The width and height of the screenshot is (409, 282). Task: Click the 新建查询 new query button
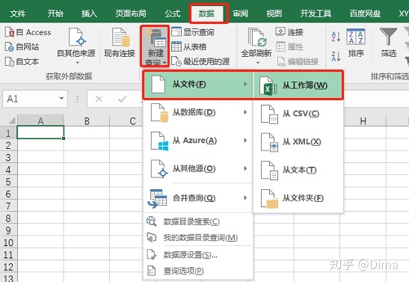click(x=156, y=46)
